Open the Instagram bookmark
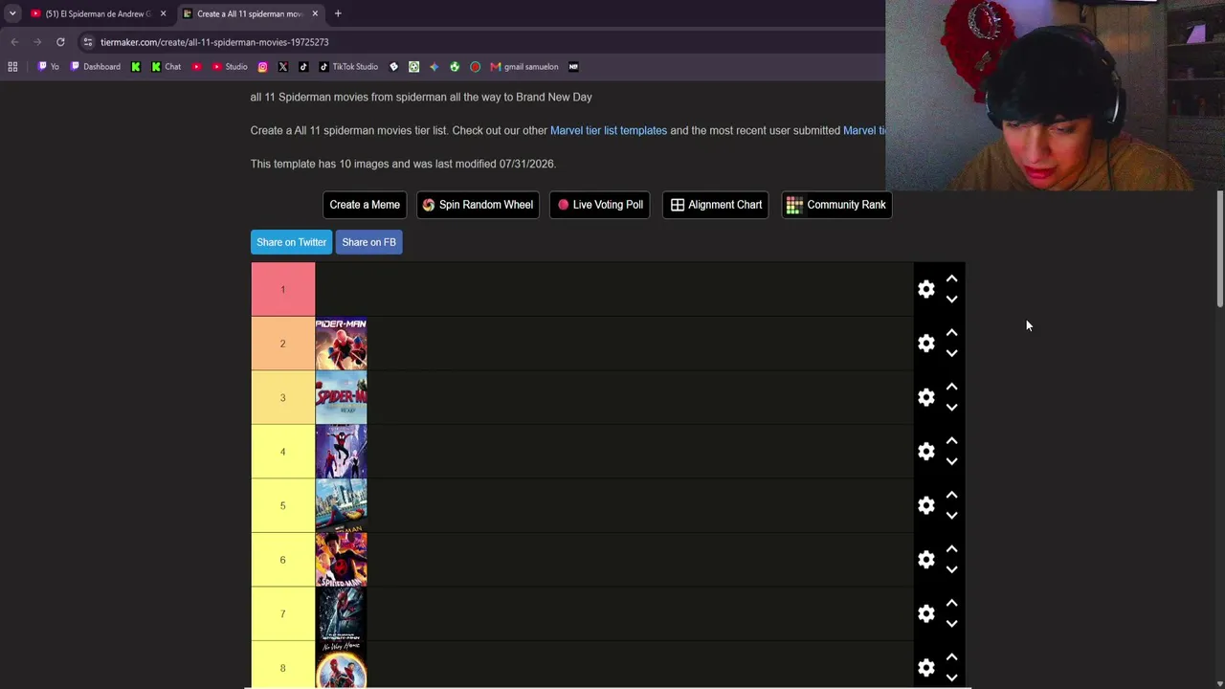Image resolution: width=1225 pixels, height=689 pixels. pos(263,67)
